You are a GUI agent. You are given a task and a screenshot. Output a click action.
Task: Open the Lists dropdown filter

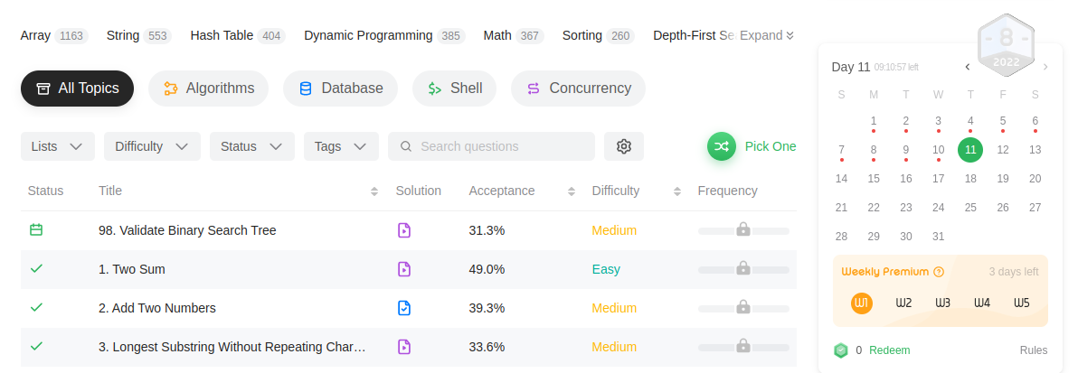coord(57,146)
